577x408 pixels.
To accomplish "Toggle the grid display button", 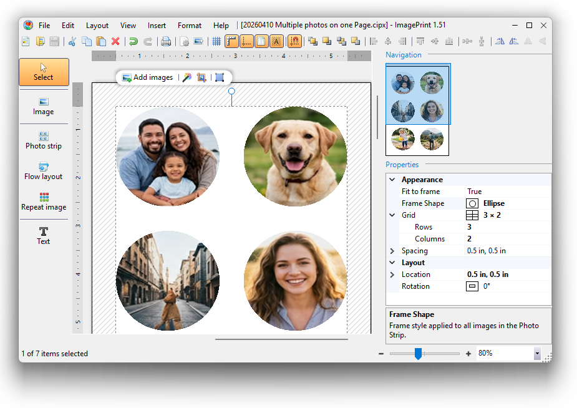I will click(x=216, y=42).
